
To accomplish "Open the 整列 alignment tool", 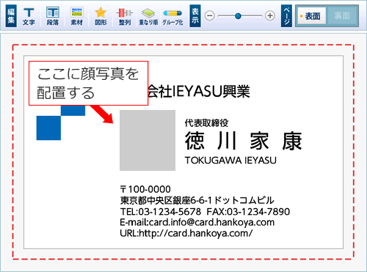I will 125,16.
